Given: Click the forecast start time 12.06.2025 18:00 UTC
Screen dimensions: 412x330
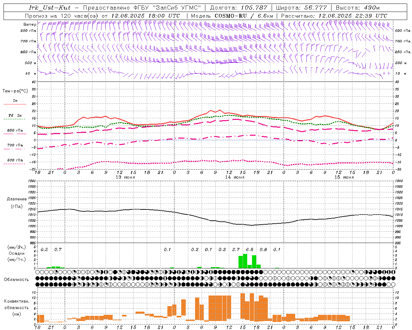Looking at the screenshot, I should 145,15.
